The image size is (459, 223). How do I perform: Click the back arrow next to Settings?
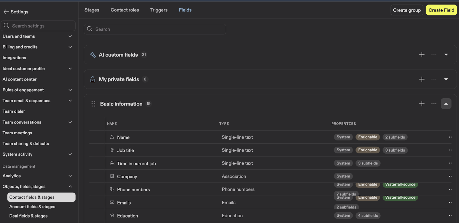[x=6, y=12]
